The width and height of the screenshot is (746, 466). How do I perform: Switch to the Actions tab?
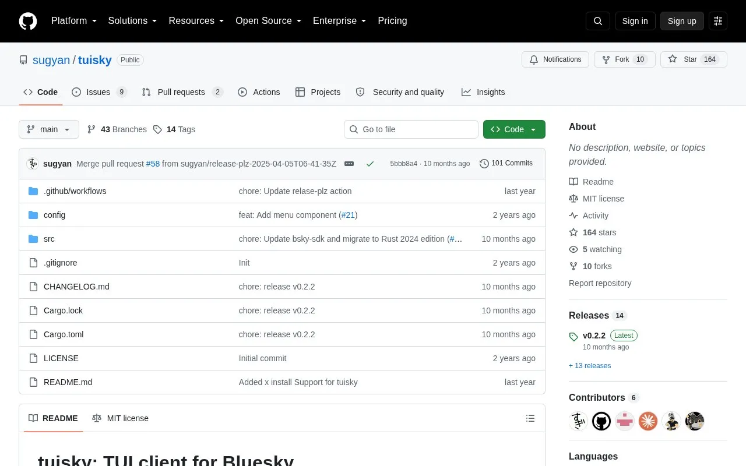point(259,92)
